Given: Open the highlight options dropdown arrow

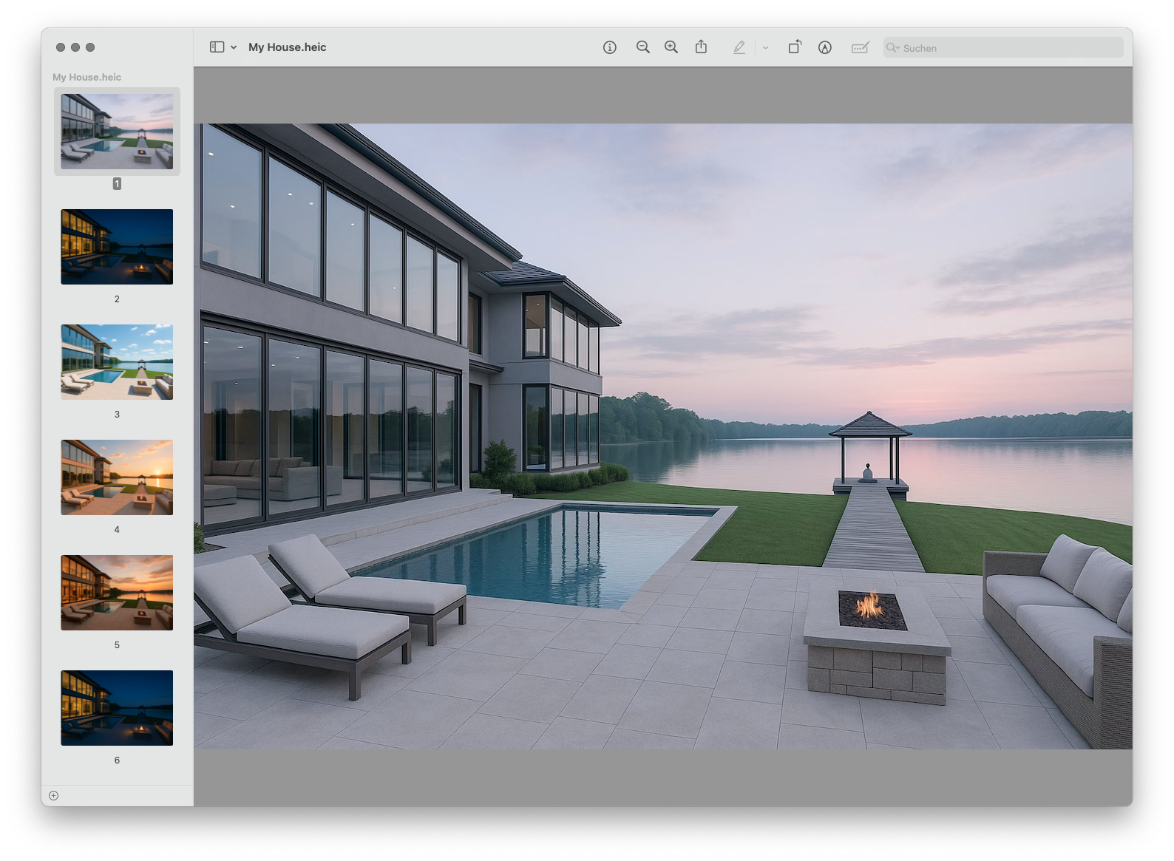Looking at the screenshot, I should [x=765, y=48].
